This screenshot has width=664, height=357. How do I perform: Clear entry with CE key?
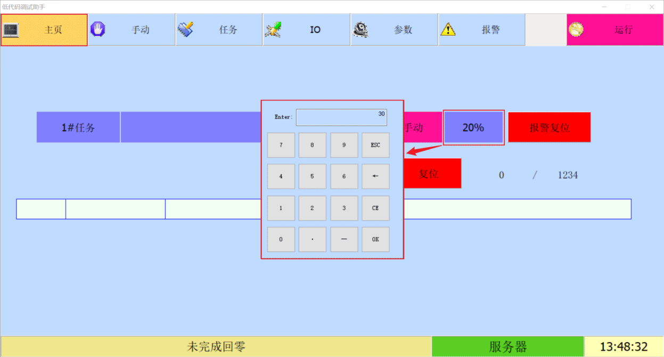point(375,208)
